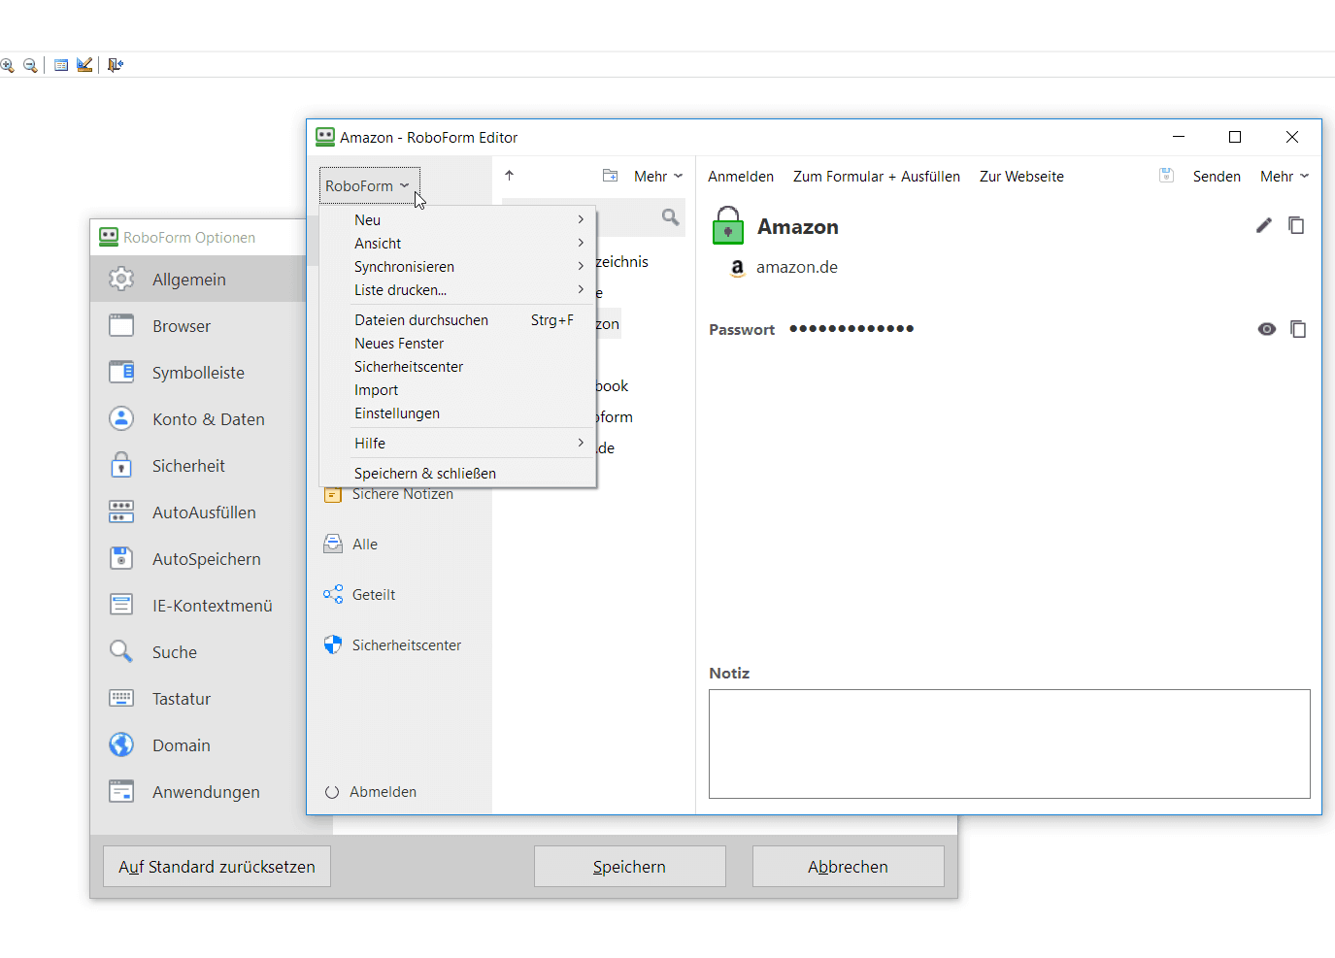Click the zoom in magnifier icon
Viewport: 1335px width, 958px height.
coord(7,65)
